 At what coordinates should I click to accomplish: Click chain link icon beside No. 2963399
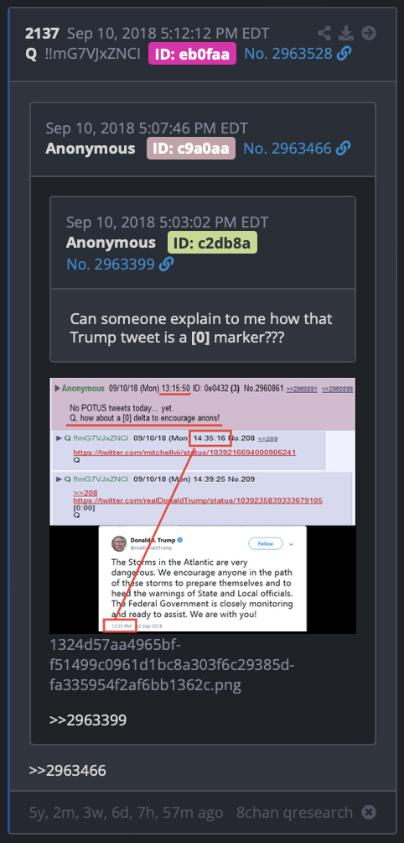click(x=166, y=264)
